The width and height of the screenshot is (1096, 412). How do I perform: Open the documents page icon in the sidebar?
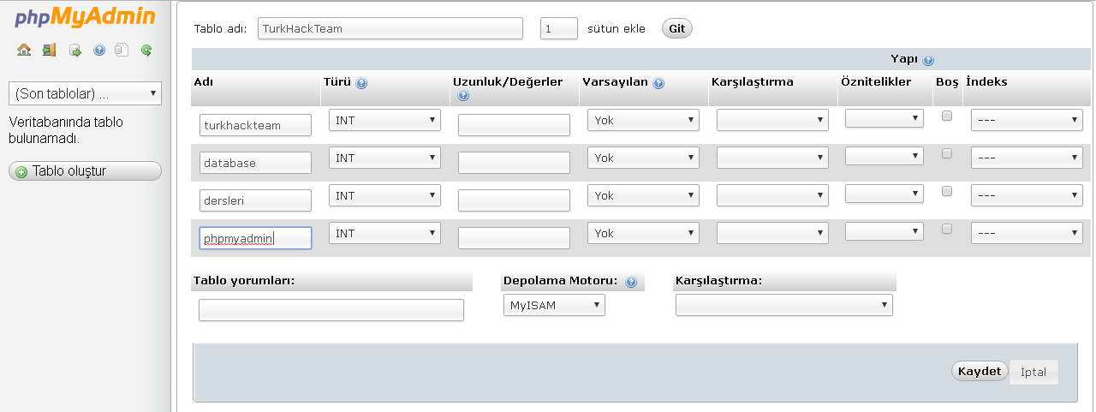[122, 51]
